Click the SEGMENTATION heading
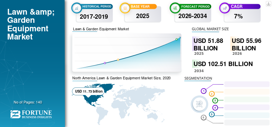The width and height of the screenshot is (273, 127). (198, 78)
